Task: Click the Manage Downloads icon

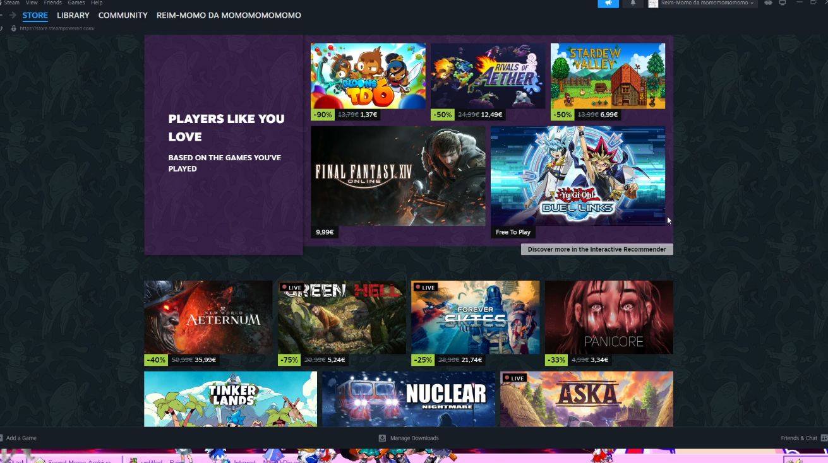Action: click(382, 438)
